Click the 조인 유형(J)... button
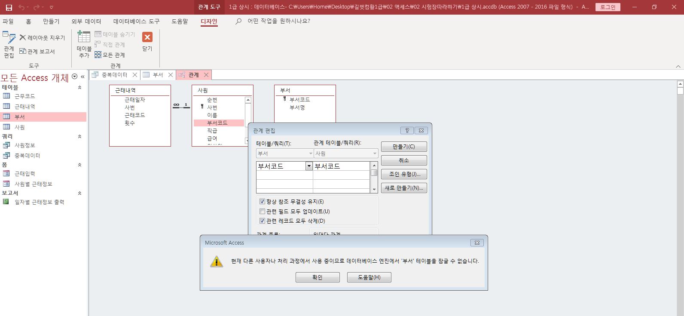This screenshot has height=316, width=684. coord(403,174)
